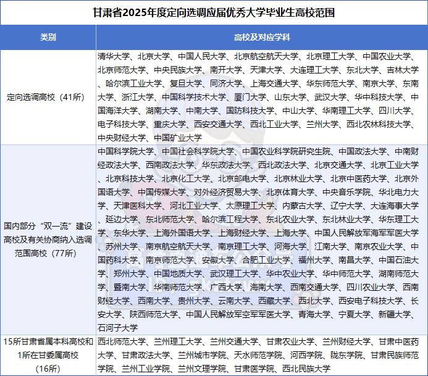Image resolution: width=428 pixels, height=376 pixels.
Task: Click 甘肃医学院 entry
Action: pyautogui.click(x=254, y=369)
